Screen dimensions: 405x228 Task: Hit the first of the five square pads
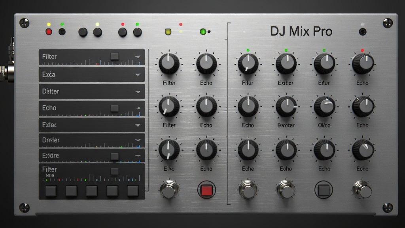click(51, 191)
